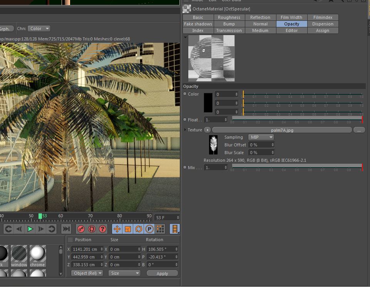Click the OctaneMaterial checker icon
Viewport: 370px width, 287px height.
[x=187, y=9]
